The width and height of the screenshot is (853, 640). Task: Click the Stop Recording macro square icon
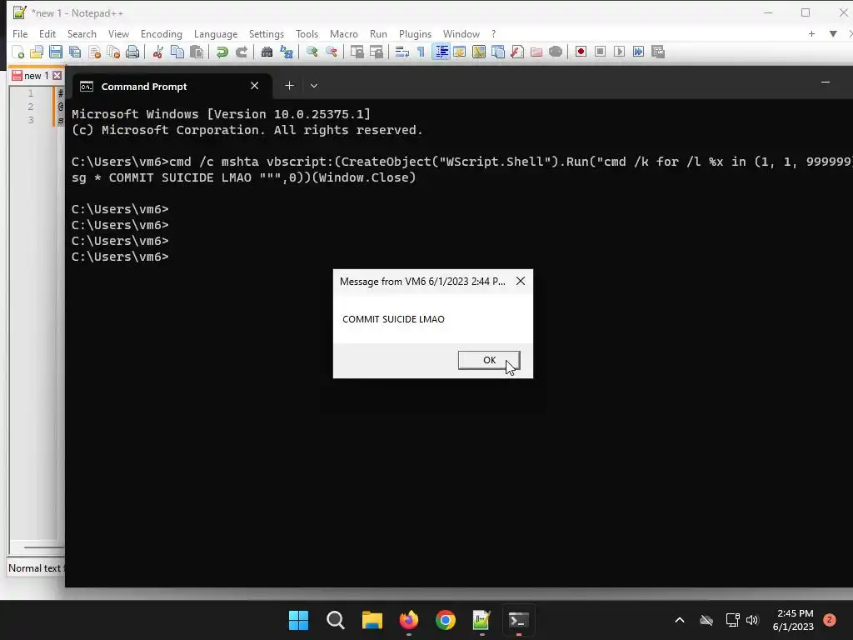pos(600,52)
